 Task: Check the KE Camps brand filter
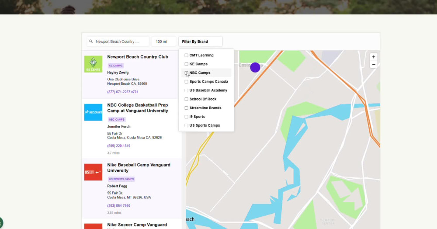(x=187, y=64)
